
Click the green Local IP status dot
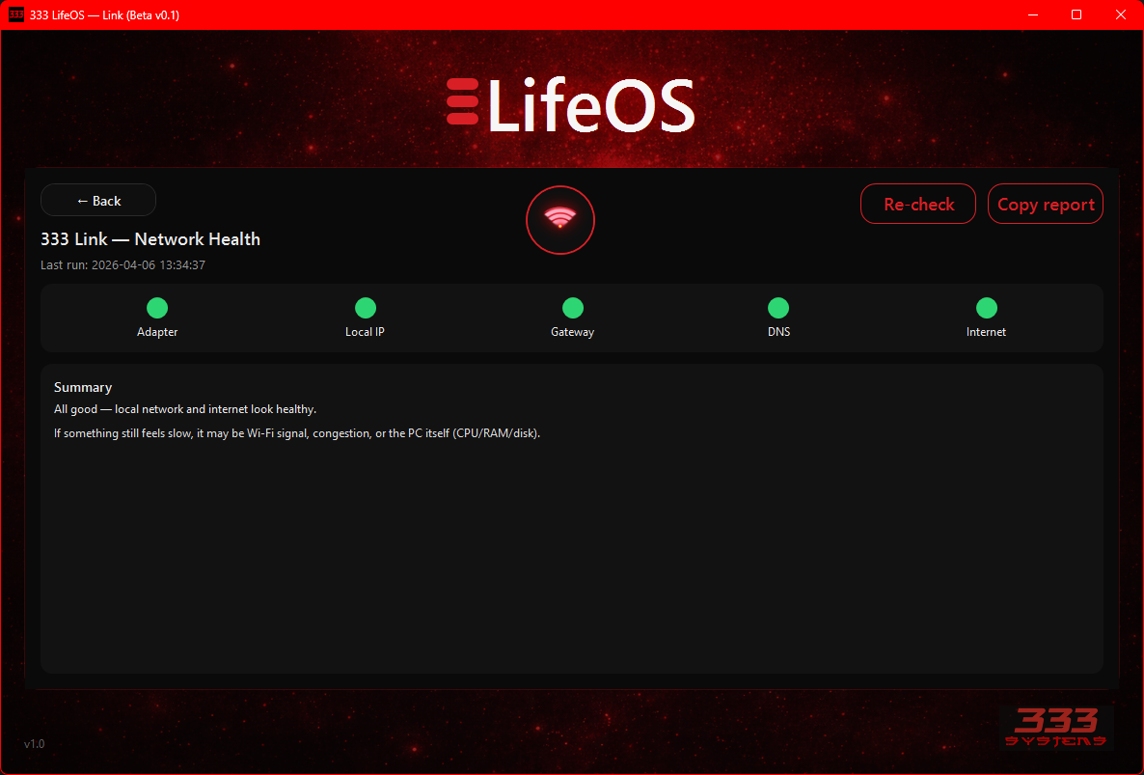pyautogui.click(x=365, y=308)
